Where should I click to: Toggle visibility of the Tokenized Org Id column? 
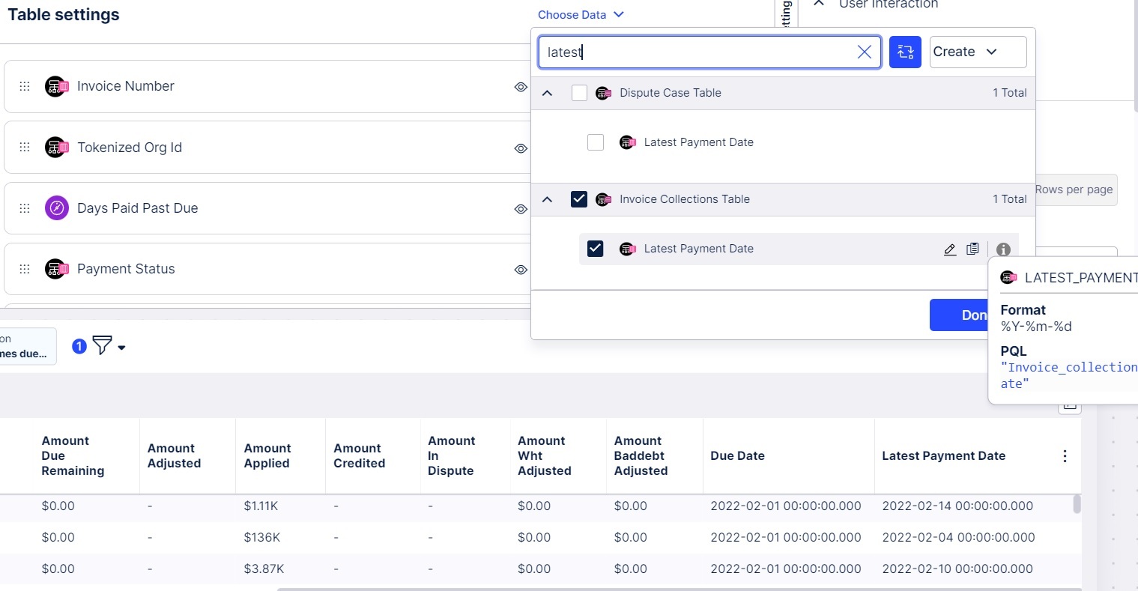pos(521,148)
